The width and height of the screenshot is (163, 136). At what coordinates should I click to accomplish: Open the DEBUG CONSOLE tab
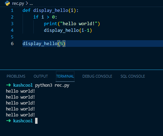[x=97, y=76]
